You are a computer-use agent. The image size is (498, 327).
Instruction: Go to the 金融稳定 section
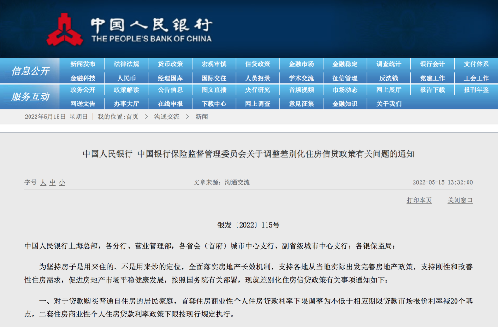[x=345, y=64]
